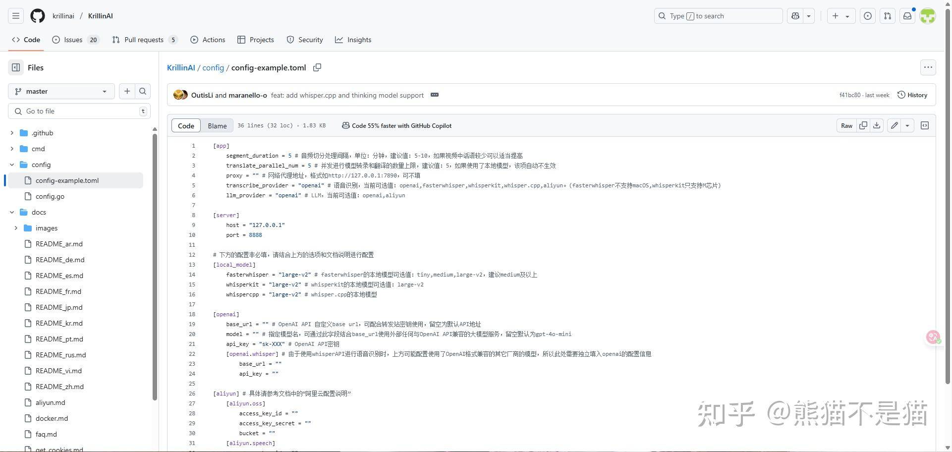Go to the GitHub home logo
Image resolution: width=952 pixels, height=452 pixels.
tap(38, 16)
